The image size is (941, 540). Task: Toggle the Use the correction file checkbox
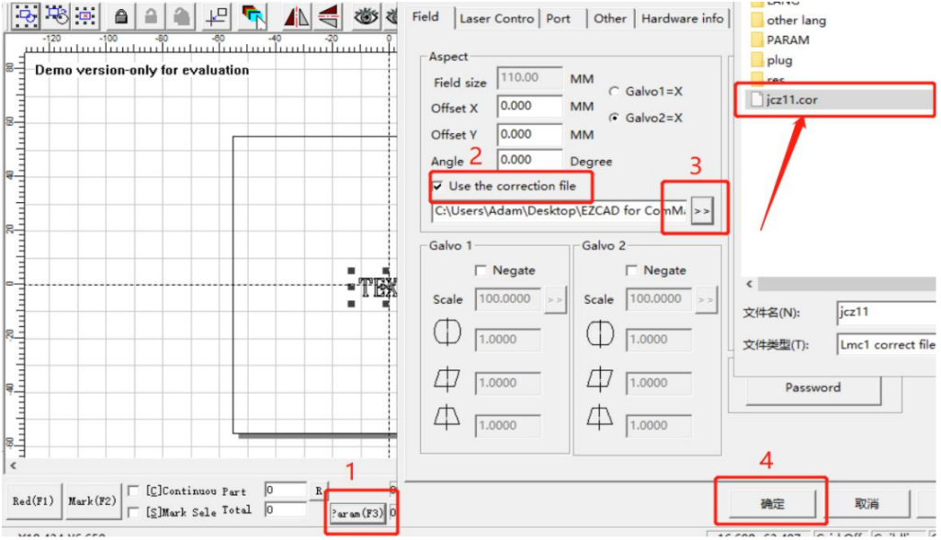tap(437, 186)
